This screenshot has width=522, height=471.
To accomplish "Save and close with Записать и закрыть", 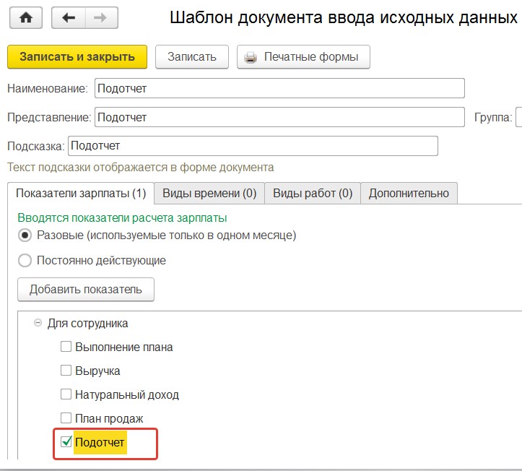I will click(77, 57).
